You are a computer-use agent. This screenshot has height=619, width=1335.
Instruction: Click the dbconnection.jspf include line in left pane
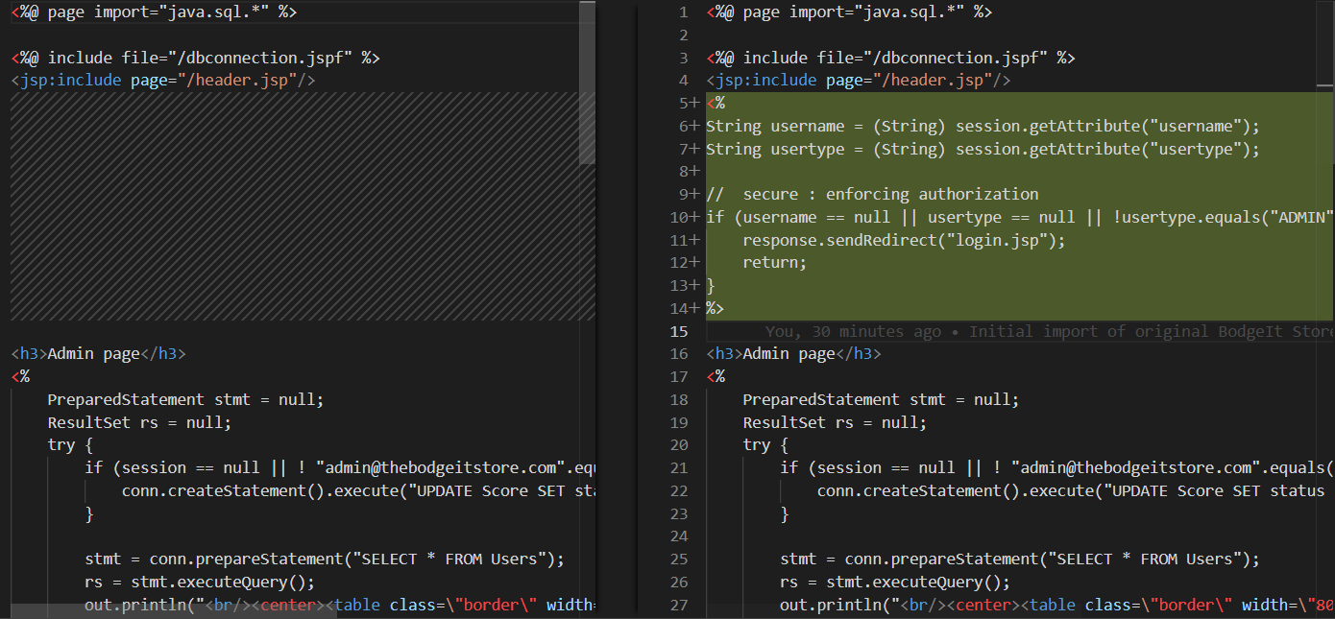(x=195, y=58)
